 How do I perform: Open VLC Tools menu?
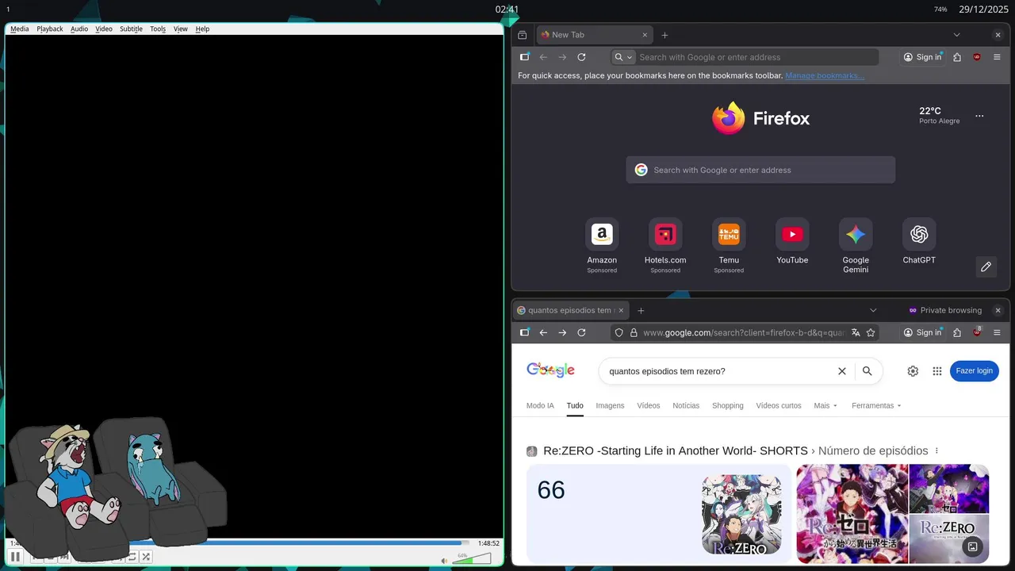(x=158, y=29)
